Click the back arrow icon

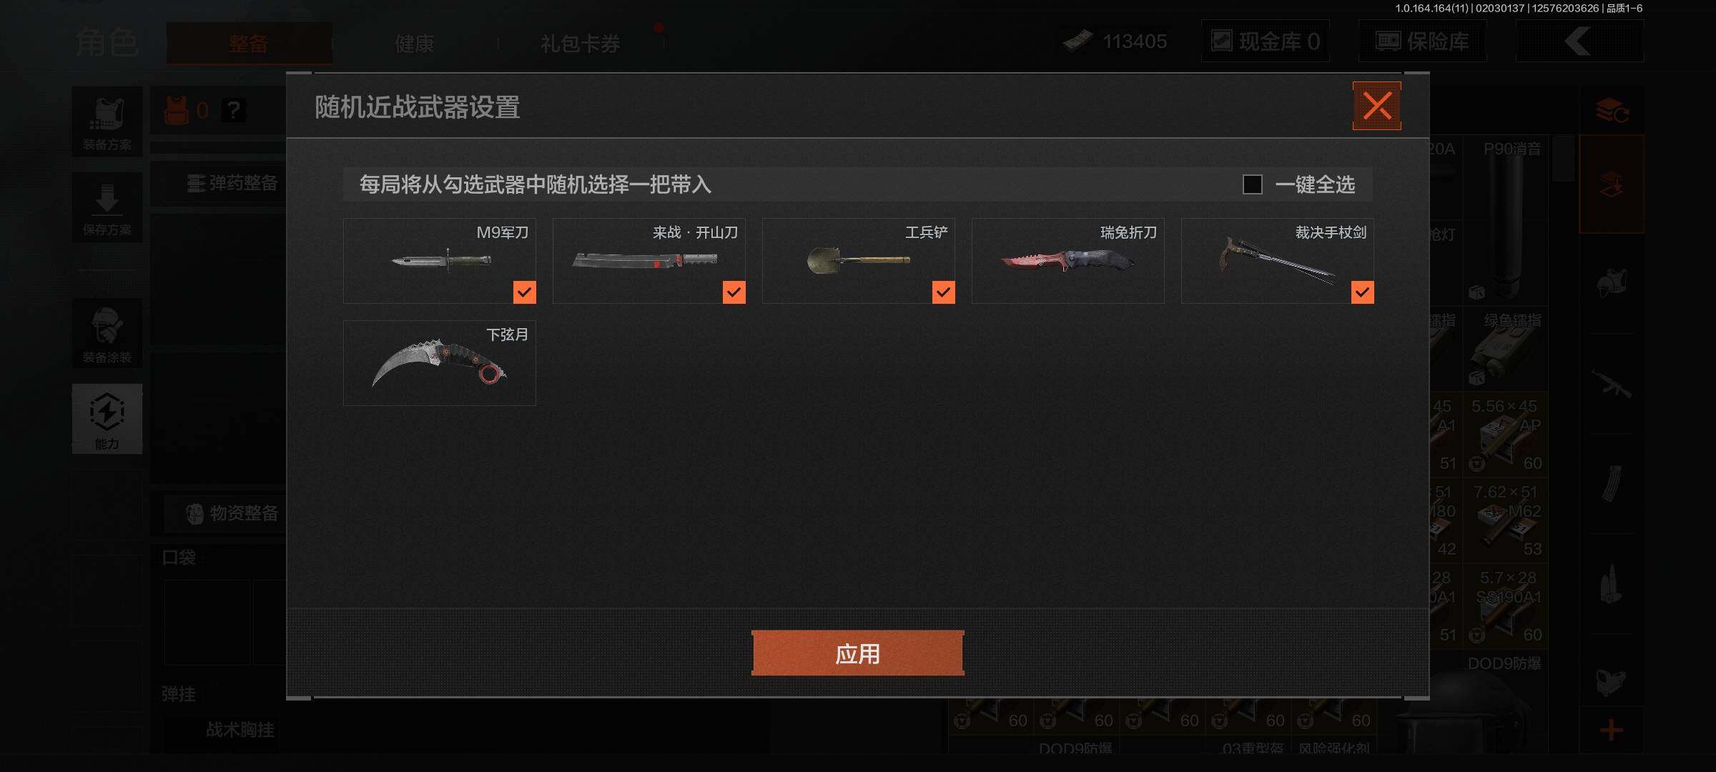coord(1579,41)
